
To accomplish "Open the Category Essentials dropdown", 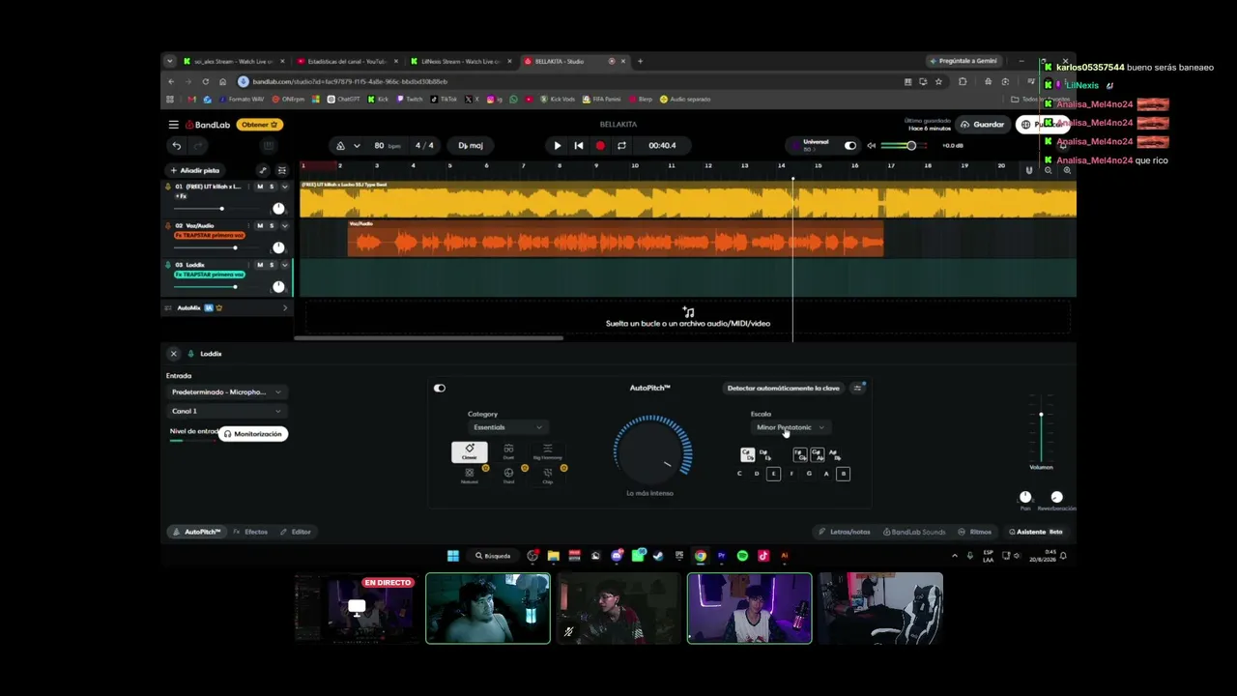I will tap(507, 427).
